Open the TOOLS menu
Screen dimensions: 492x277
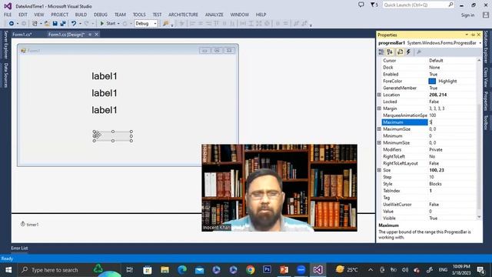point(139,15)
